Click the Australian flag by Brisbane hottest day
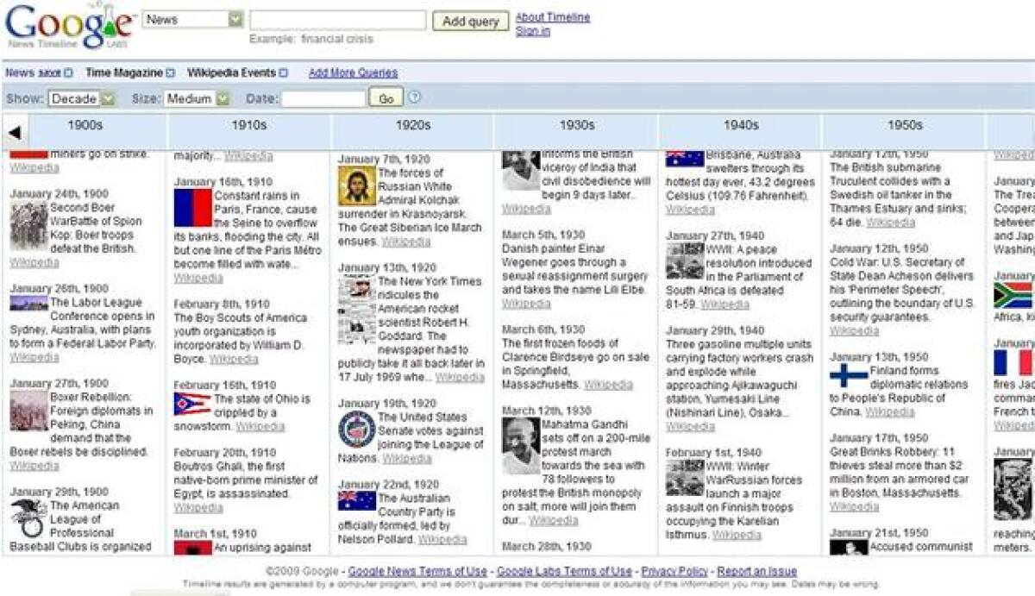 pos(685,158)
